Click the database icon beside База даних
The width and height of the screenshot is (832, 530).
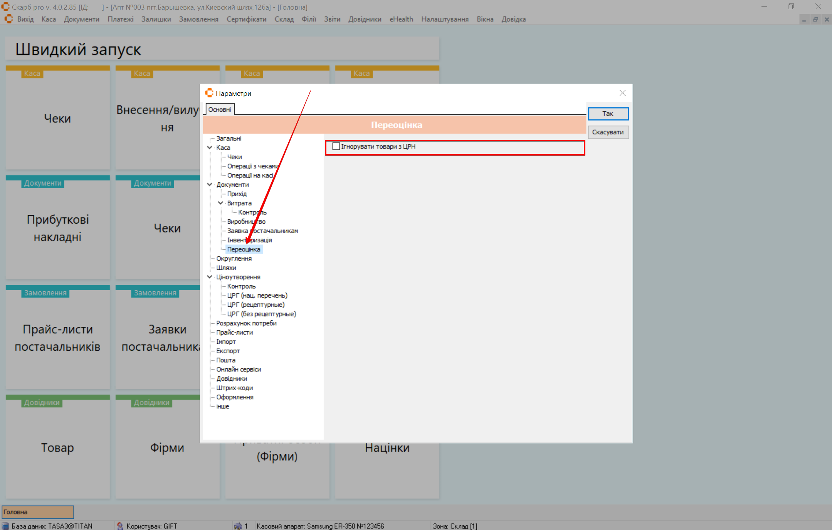pos(5,526)
